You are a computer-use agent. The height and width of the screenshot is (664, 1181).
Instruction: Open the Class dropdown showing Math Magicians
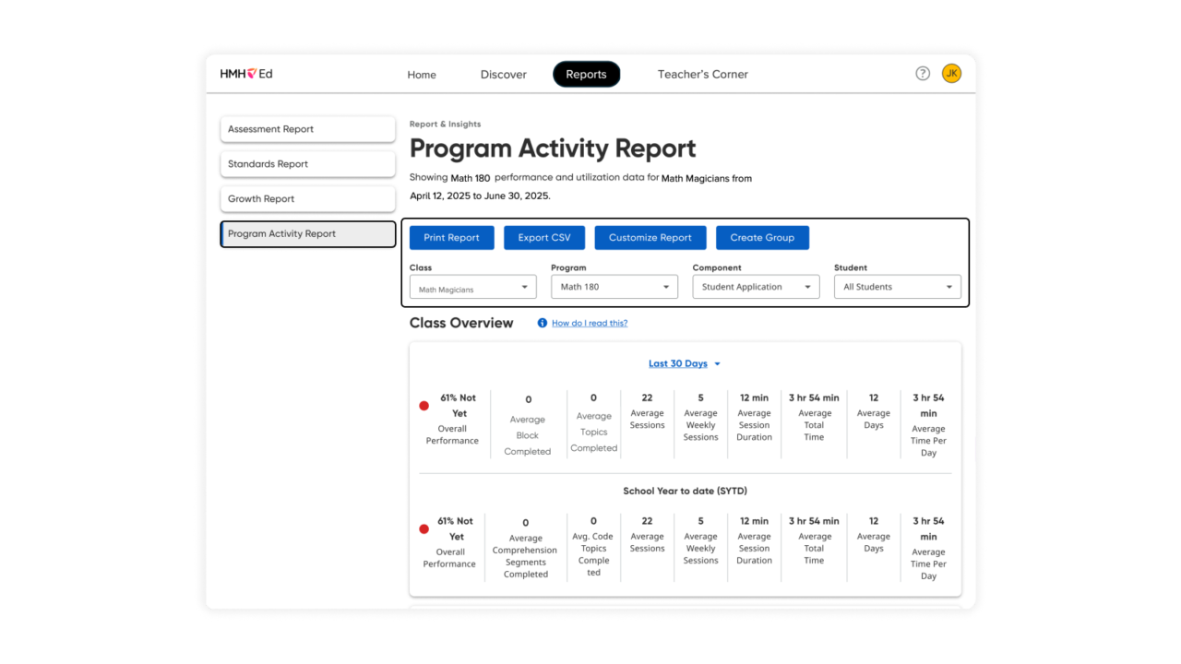click(x=473, y=288)
